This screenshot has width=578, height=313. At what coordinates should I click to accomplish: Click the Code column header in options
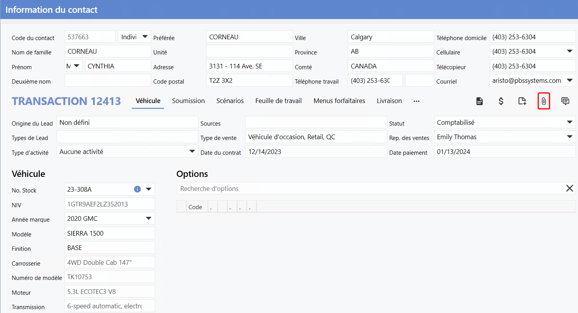pyautogui.click(x=195, y=207)
